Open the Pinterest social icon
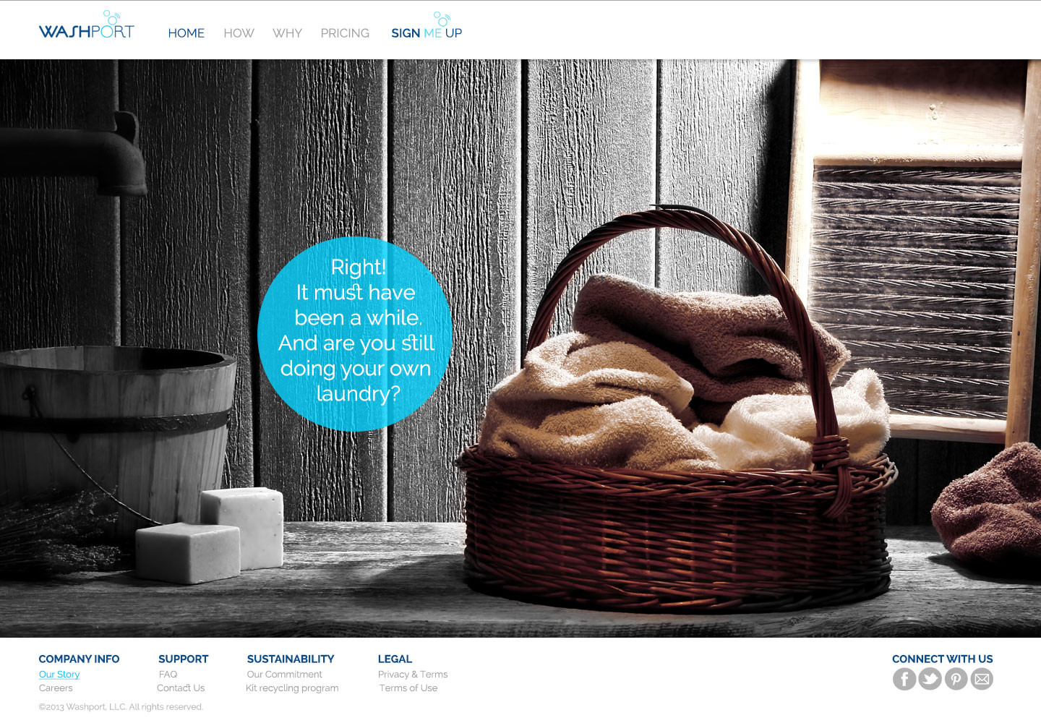The width and height of the screenshot is (1041, 723). [956, 679]
